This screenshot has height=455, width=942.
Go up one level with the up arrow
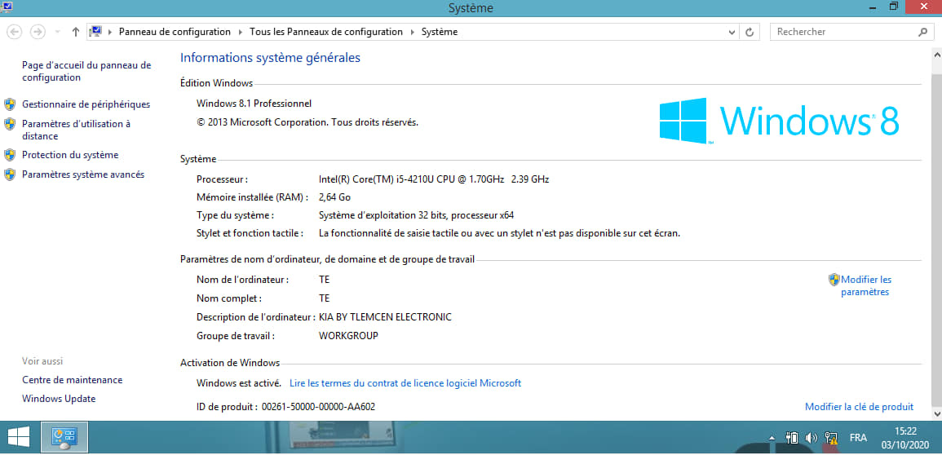[x=75, y=32]
